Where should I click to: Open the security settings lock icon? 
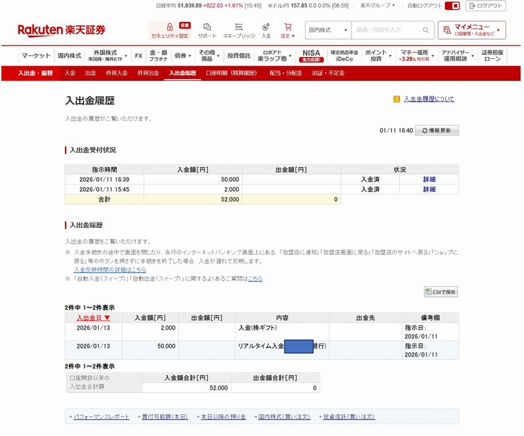pos(170,27)
